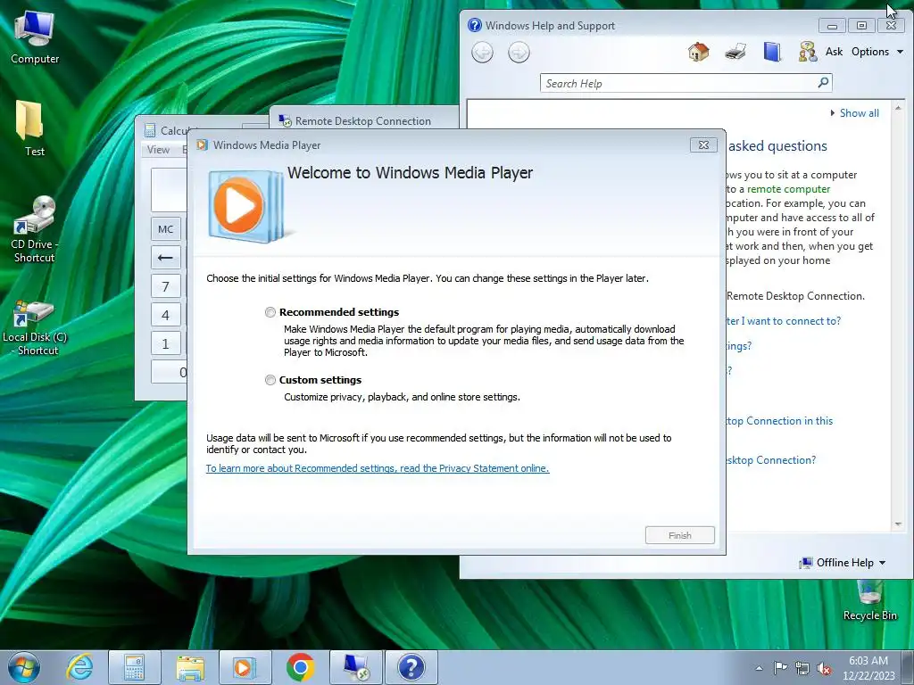This screenshot has width=914, height=685.
Task: Click scroll down arrow in Help window
Action: [x=898, y=524]
